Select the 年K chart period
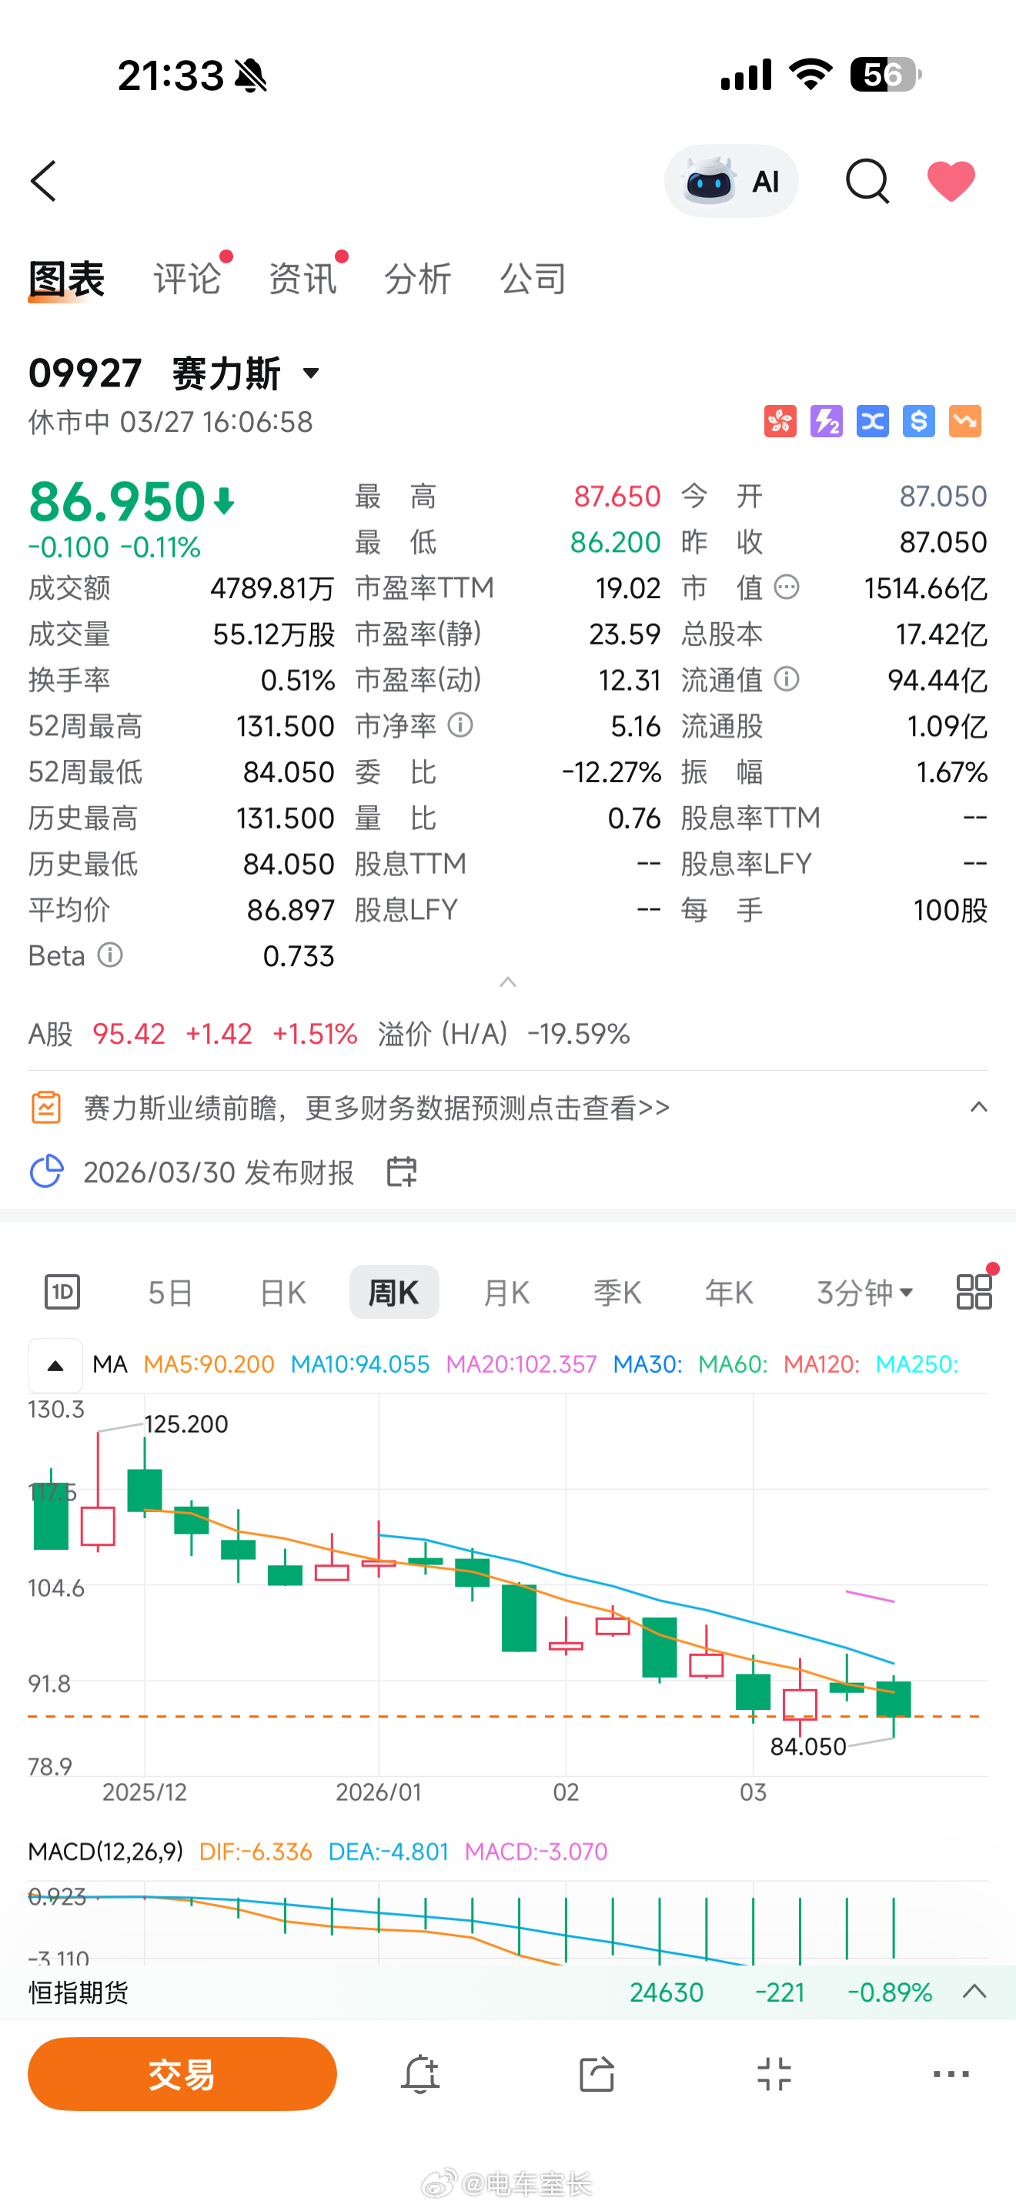 pos(729,1292)
